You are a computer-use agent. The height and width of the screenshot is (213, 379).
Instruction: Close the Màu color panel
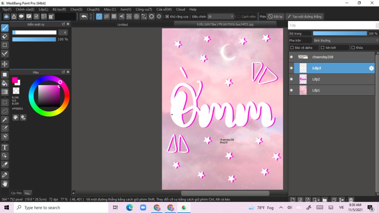click(68, 72)
